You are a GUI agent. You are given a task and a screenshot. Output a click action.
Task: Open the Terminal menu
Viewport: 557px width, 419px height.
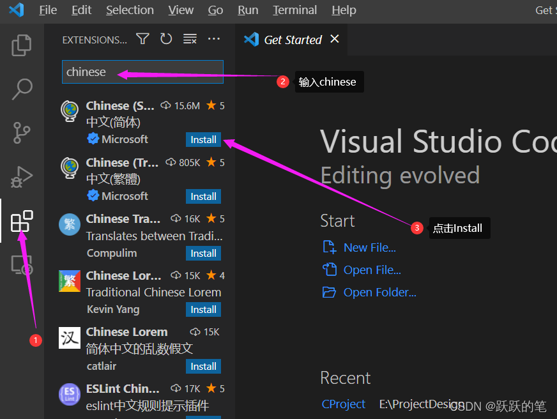point(295,10)
